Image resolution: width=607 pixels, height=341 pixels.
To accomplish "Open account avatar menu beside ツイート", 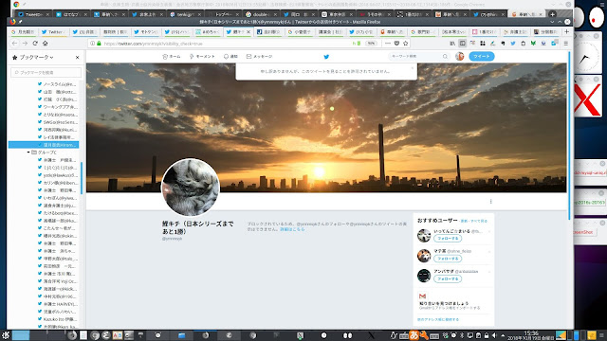I will (x=459, y=57).
